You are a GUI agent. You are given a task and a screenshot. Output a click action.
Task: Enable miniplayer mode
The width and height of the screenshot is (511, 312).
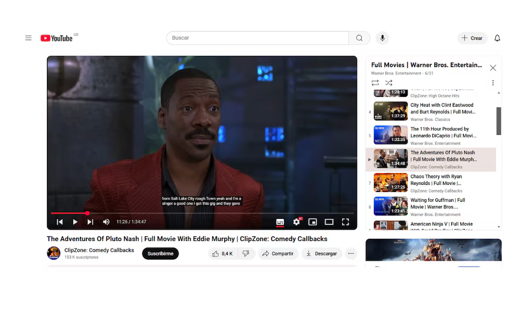point(312,222)
